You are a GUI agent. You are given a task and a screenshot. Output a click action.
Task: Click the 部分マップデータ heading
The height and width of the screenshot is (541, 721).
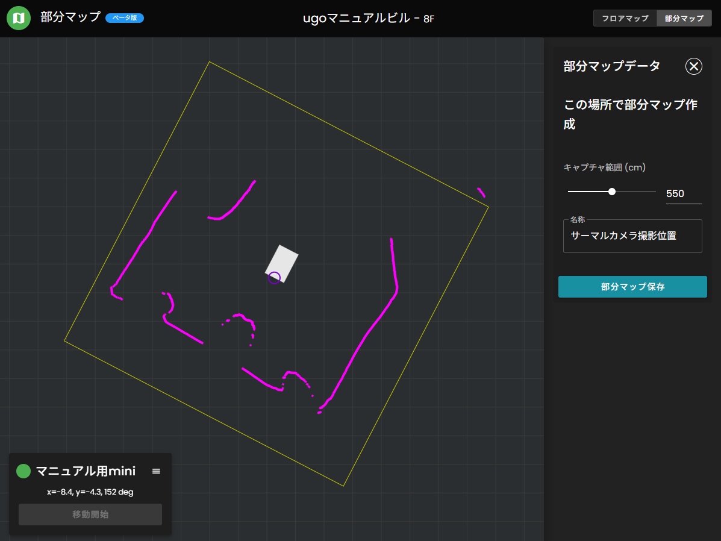(x=611, y=66)
